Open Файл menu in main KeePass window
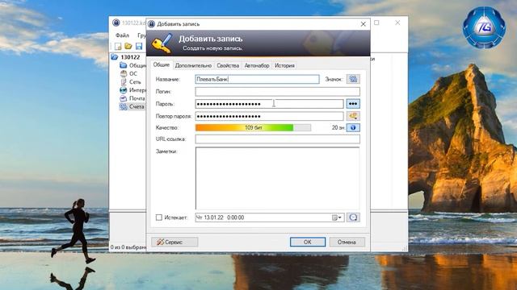The height and width of the screenshot is (290, 517). click(122, 35)
